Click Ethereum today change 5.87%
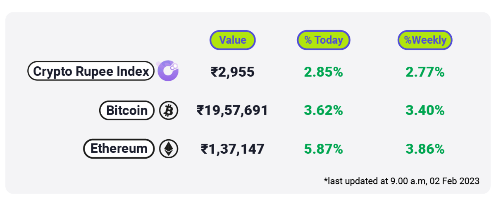This screenshot has height=206, width=496. tap(324, 149)
